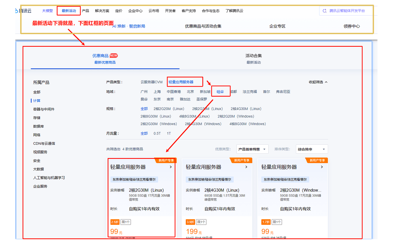Select 安全 in the sidebar

pos(37,161)
